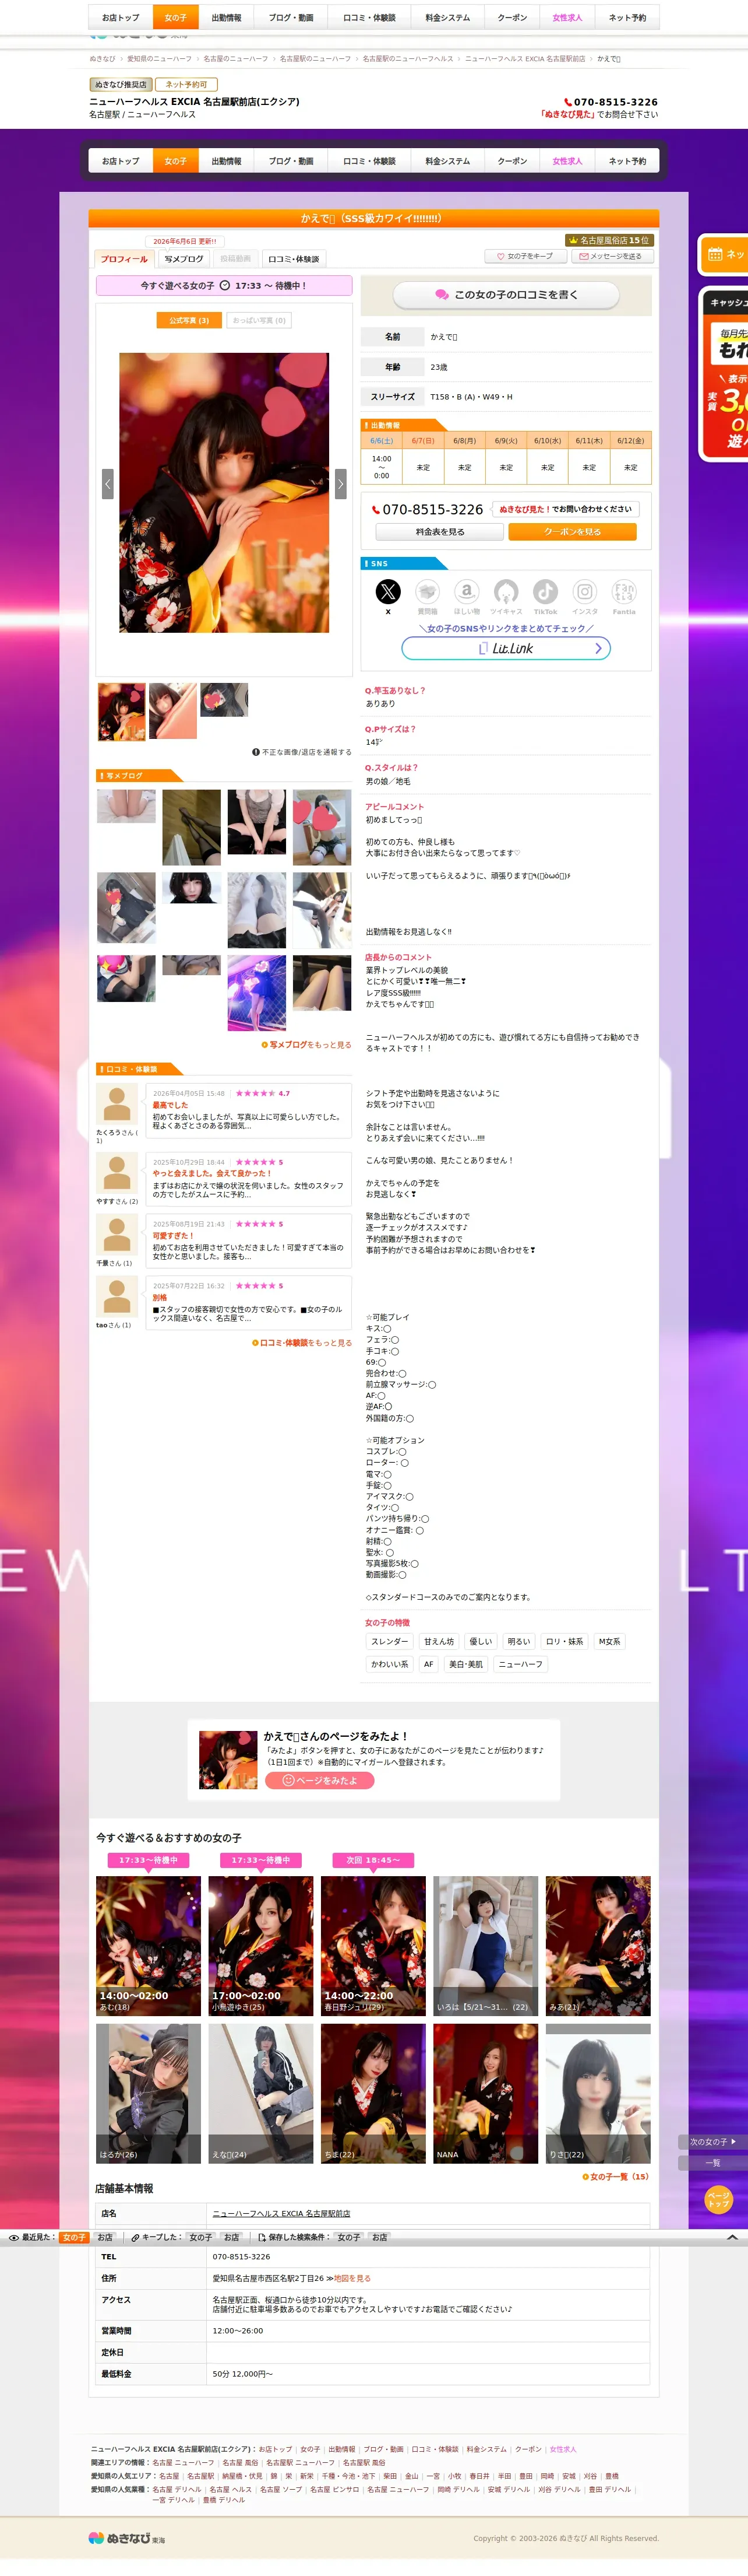
Task: Report images via 不正な画像/盗用を通報する link
Action: click(x=302, y=752)
